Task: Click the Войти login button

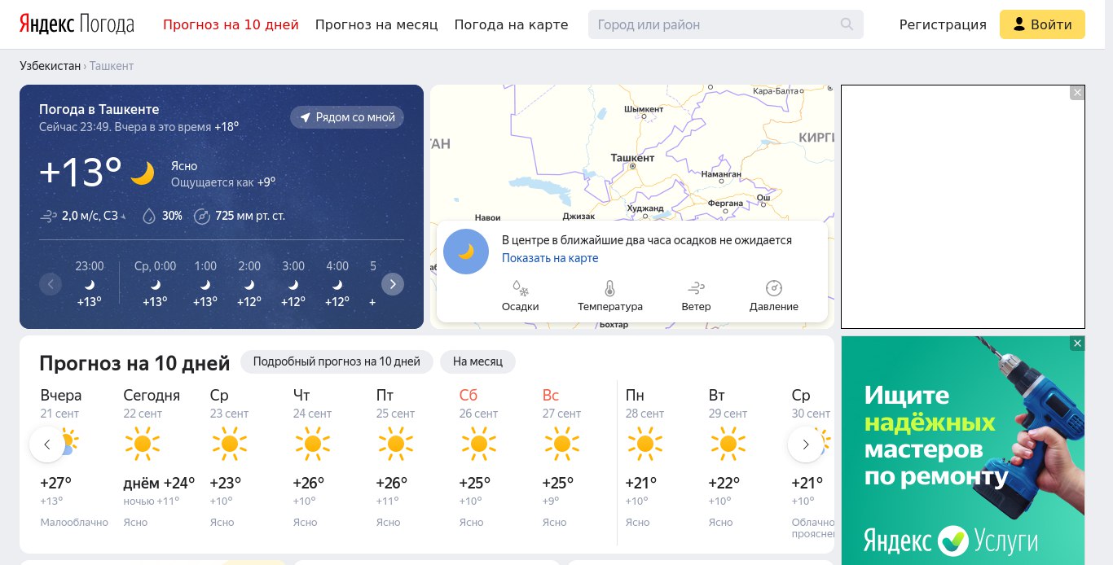Action: [1042, 24]
